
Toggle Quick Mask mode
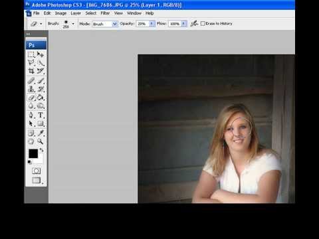click(x=36, y=171)
